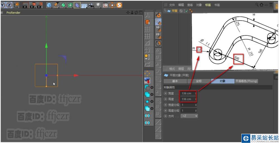This screenshot has width=279, height=143.
Task: Click the lower cyan overlapping circles icon
Action: [x=147, y=123]
